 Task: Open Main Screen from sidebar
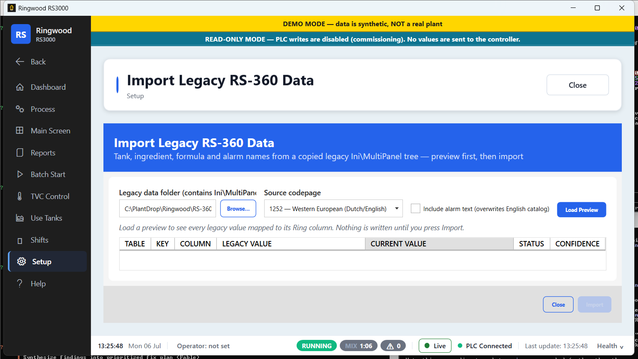pyautogui.click(x=47, y=130)
